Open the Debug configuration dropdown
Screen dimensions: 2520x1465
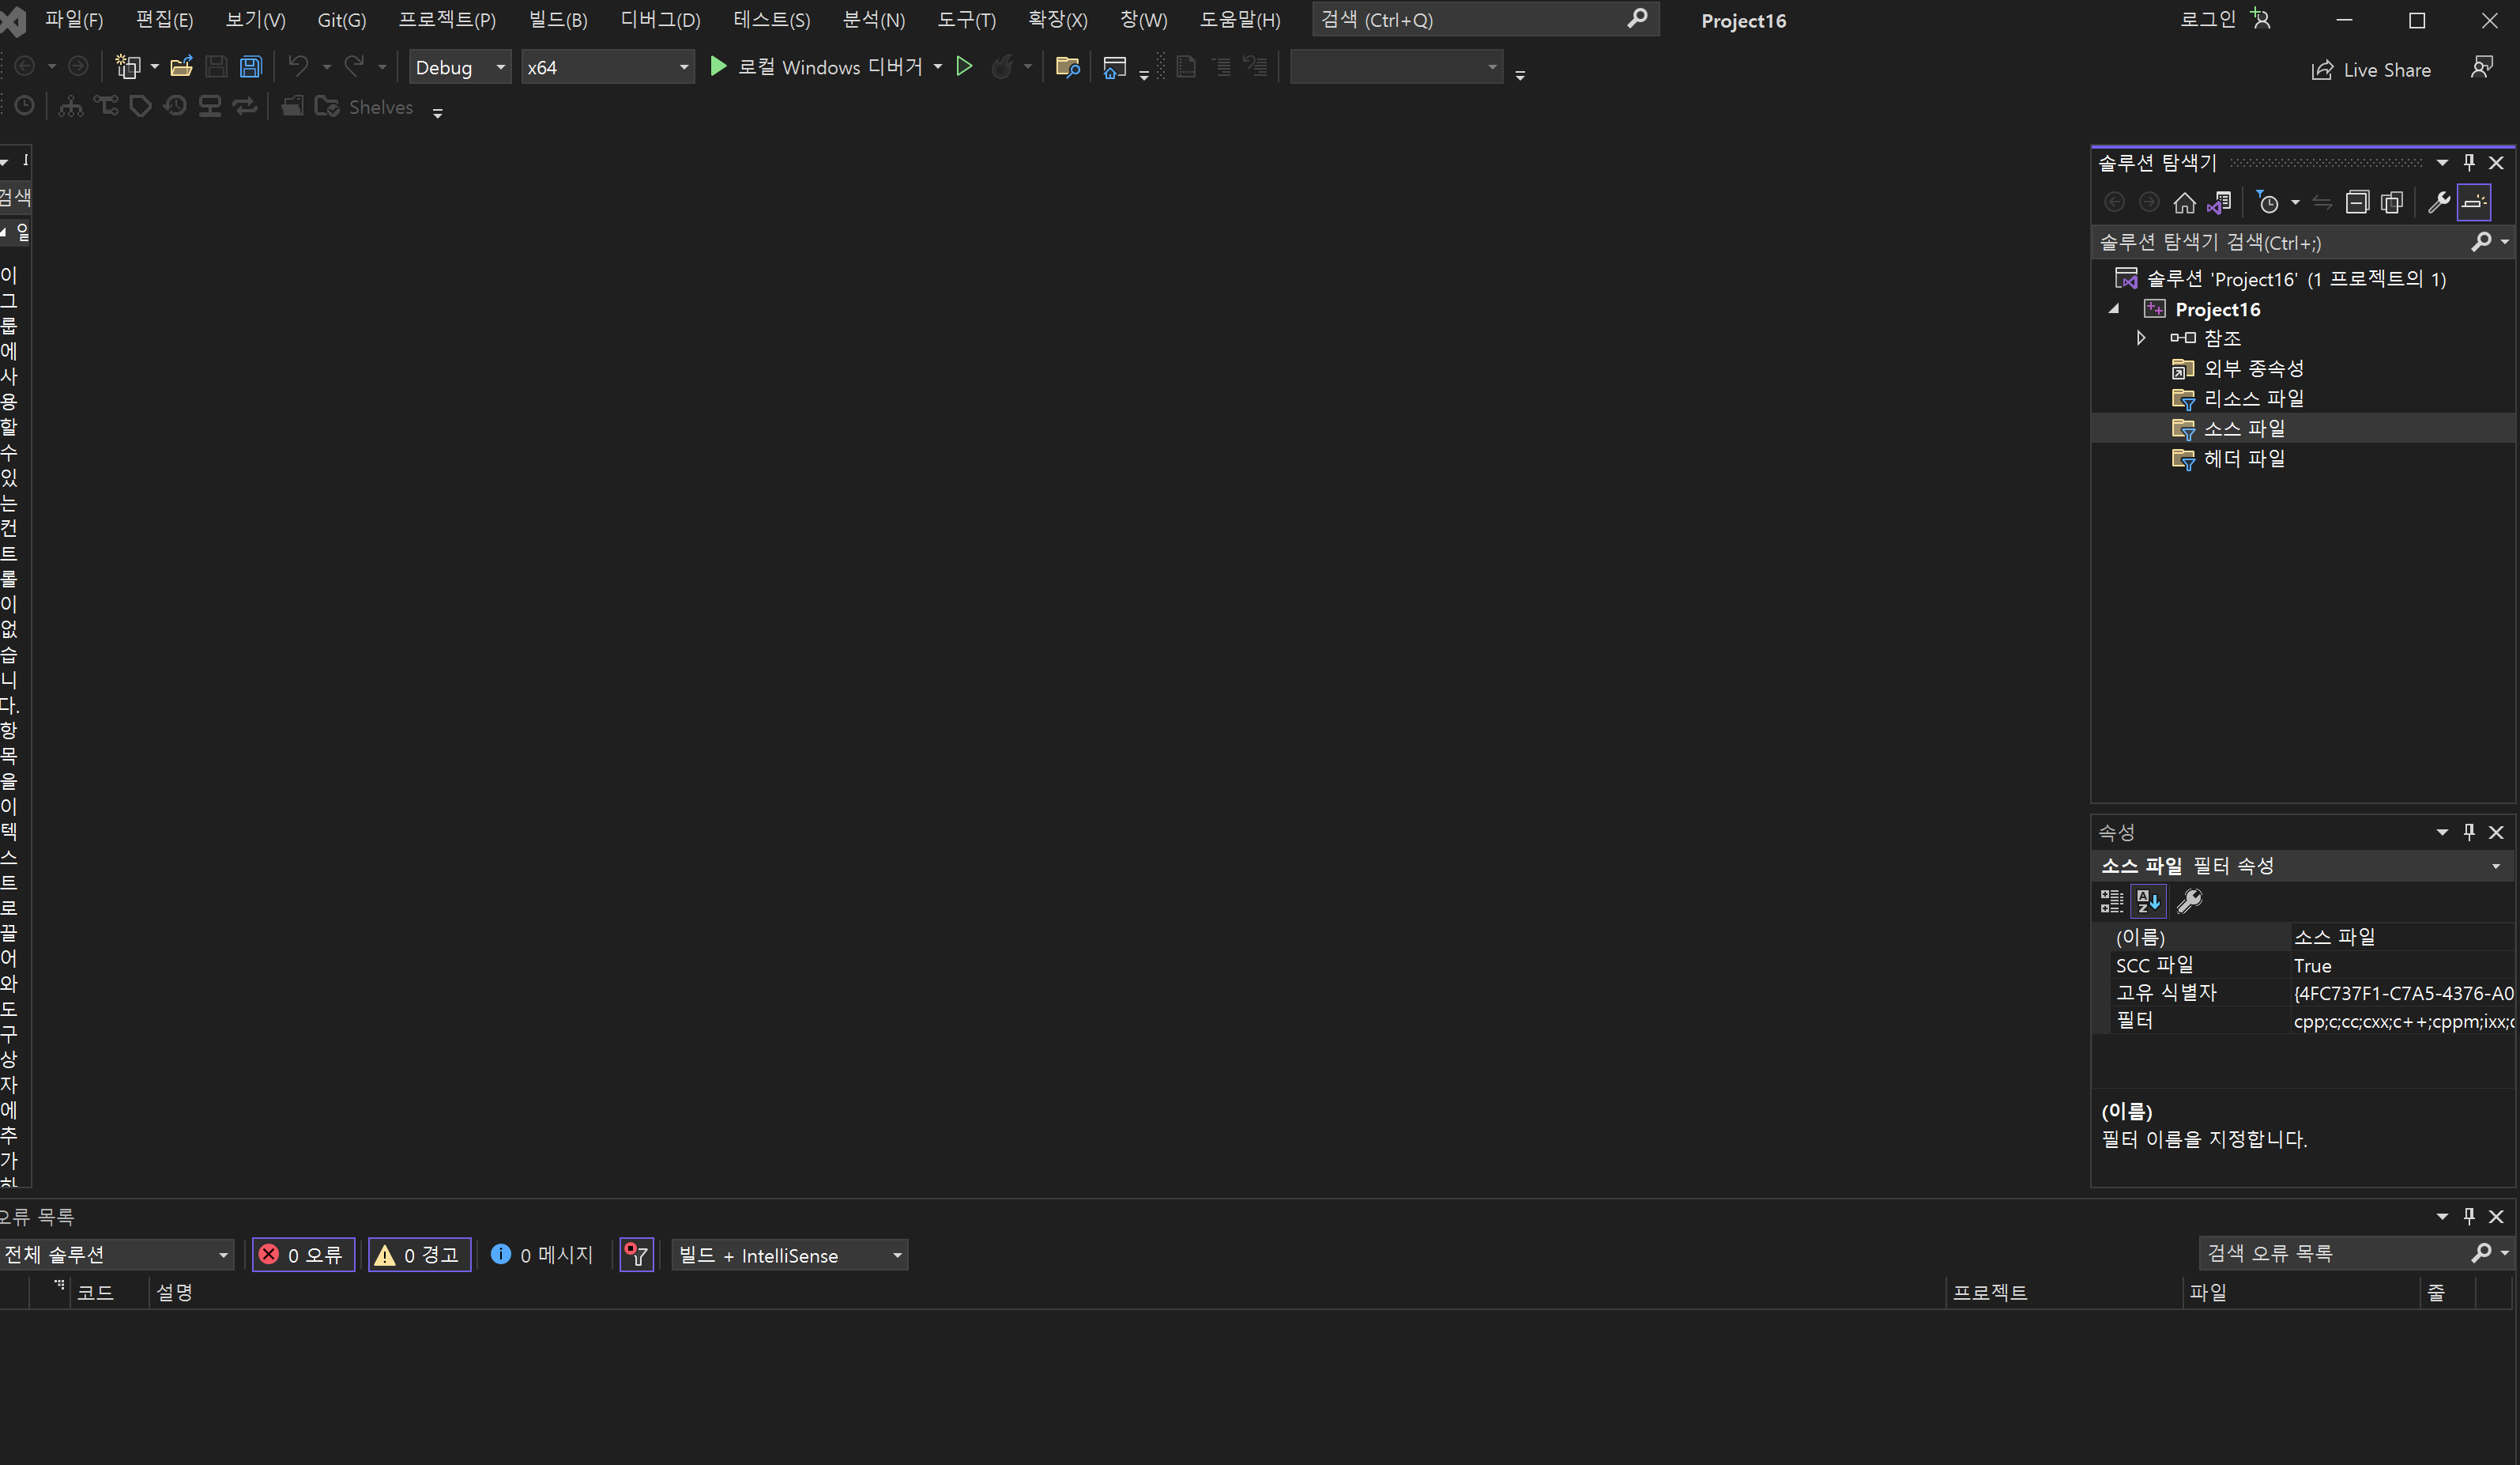(x=460, y=67)
